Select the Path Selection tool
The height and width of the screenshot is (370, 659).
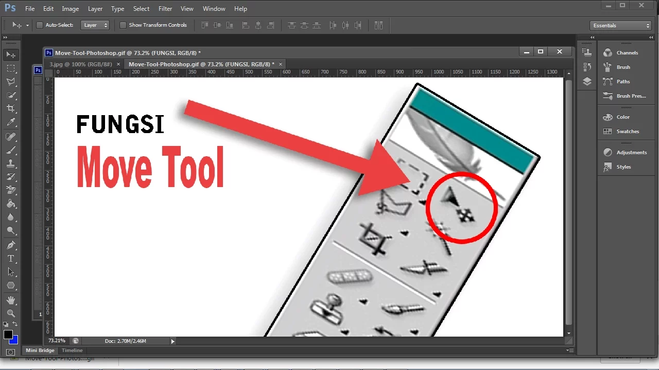click(11, 272)
